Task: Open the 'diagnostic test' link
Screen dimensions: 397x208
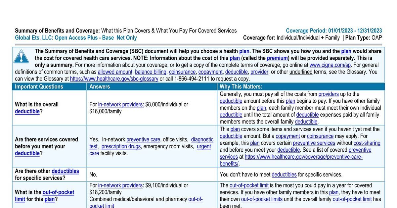Action: point(202,140)
